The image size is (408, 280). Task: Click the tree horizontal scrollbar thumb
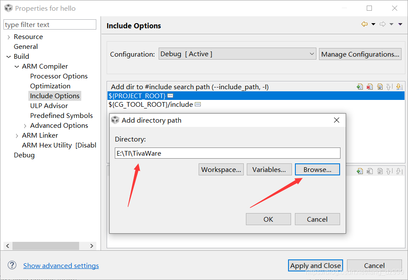pyautogui.click(x=46, y=246)
